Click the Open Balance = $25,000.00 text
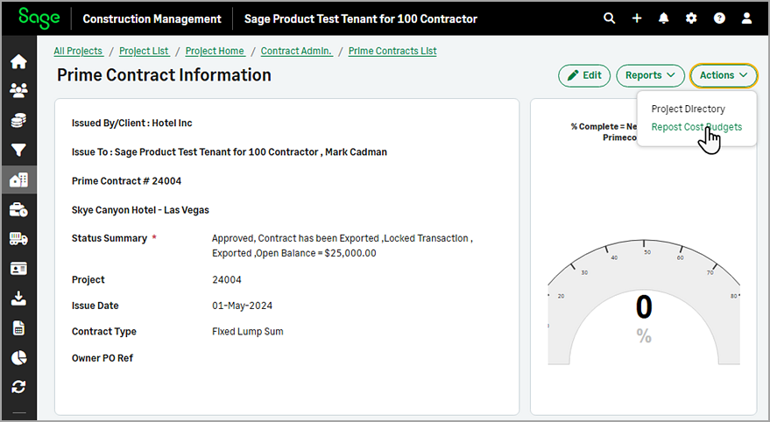The width and height of the screenshot is (770, 422). tap(315, 253)
